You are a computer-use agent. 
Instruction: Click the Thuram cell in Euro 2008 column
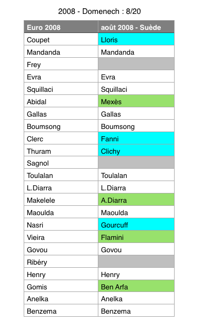pyautogui.click(x=61, y=151)
